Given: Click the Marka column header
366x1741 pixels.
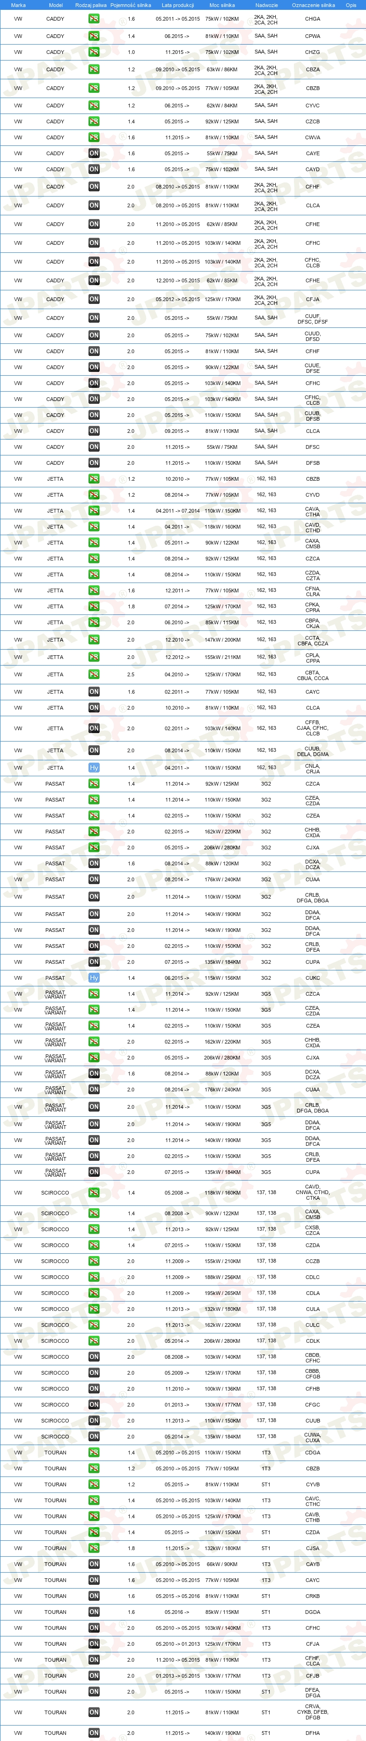Looking at the screenshot, I should click(18, 5).
